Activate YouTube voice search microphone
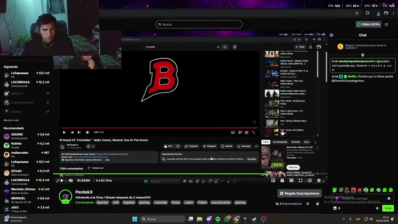 point(234,47)
